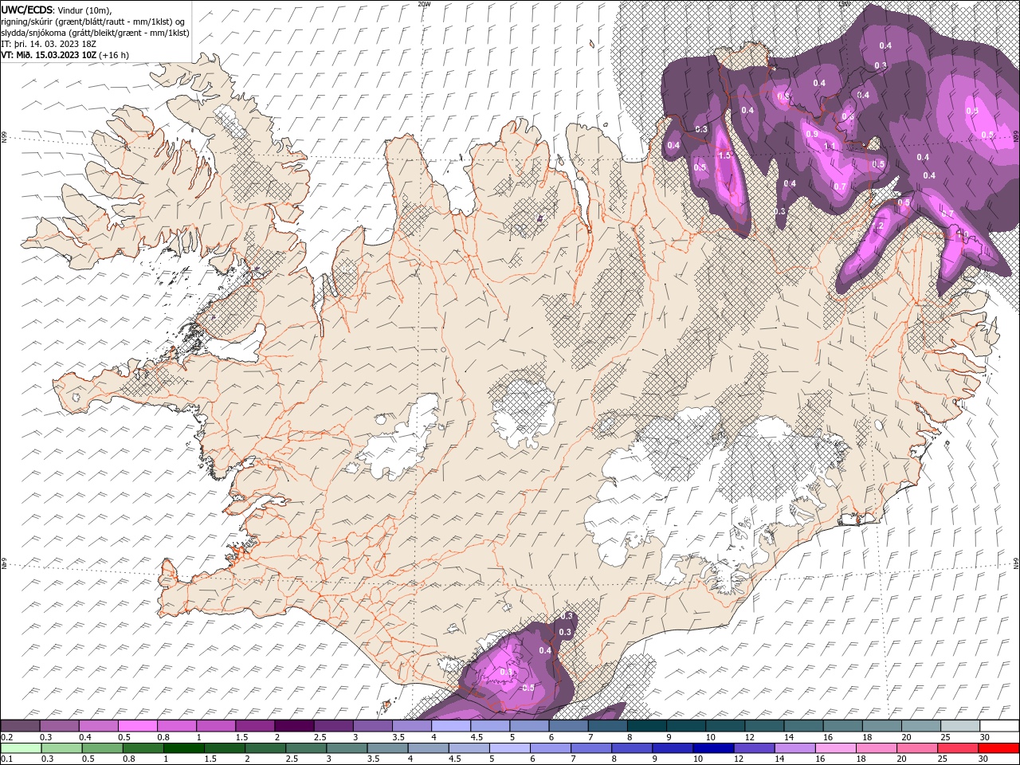Select the darkest purple 2 swatch in snow scale
This screenshot has width=1020, height=765.
pos(294,726)
